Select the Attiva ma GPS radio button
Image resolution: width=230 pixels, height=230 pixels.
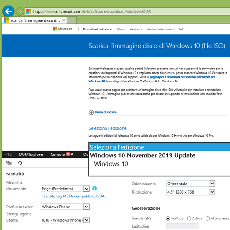(208, 218)
